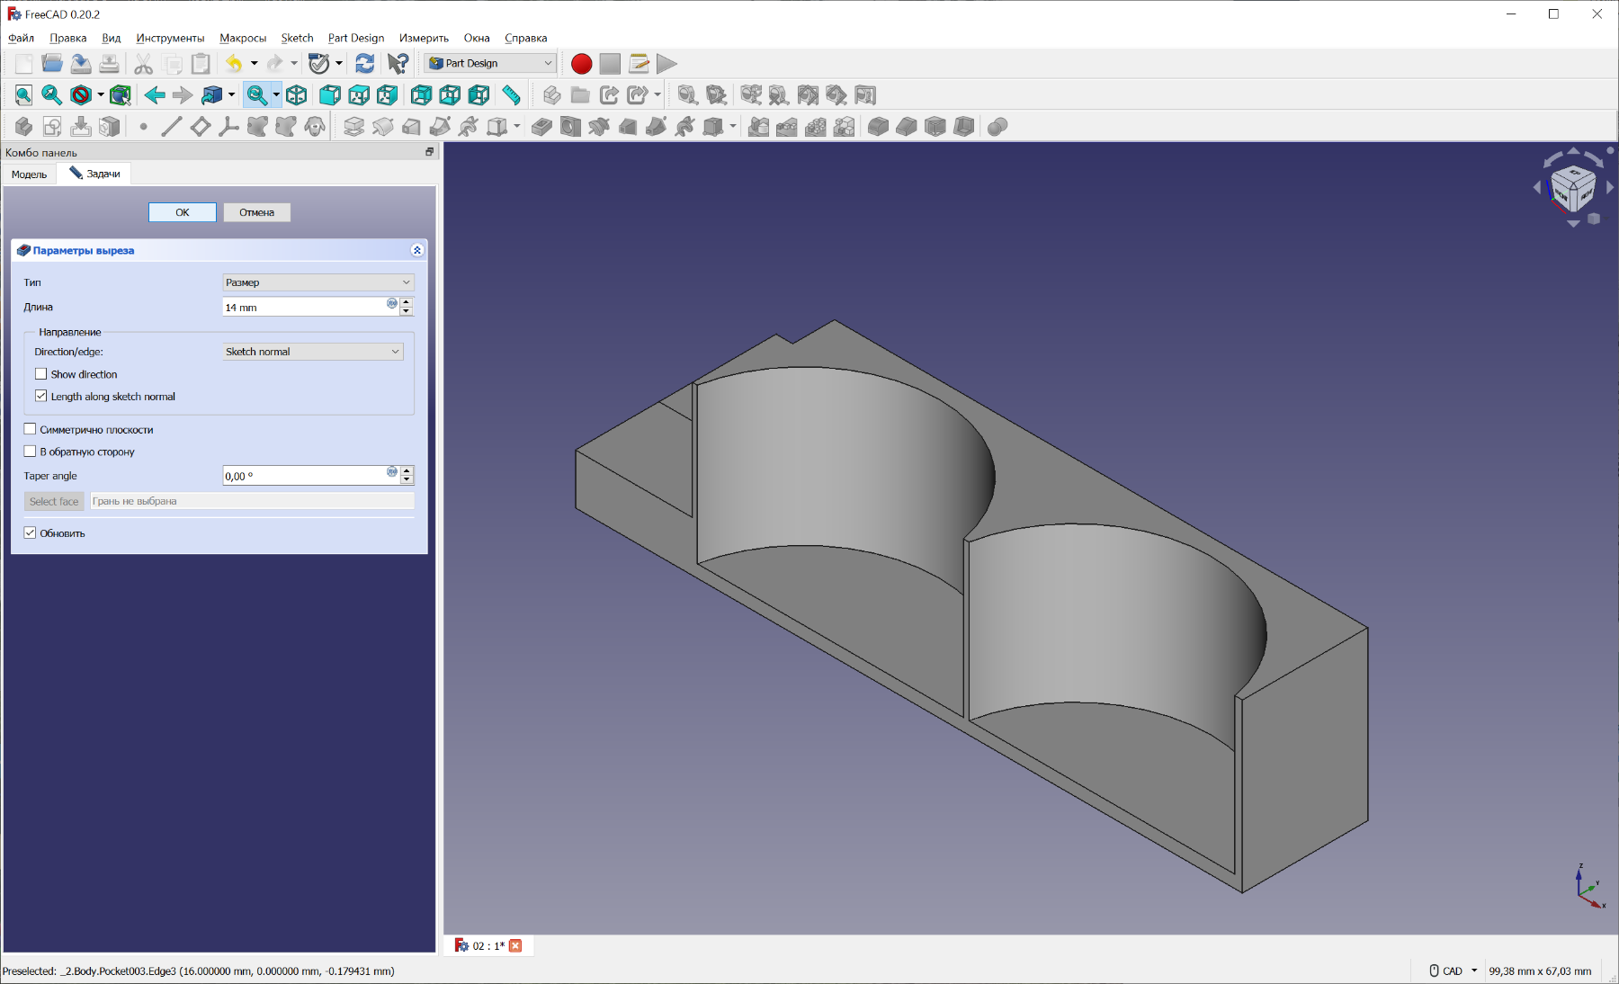Viewport: 1619px width, 984px height.
Task: Click the Длина 14 mm input field
Action: (303, 308)
